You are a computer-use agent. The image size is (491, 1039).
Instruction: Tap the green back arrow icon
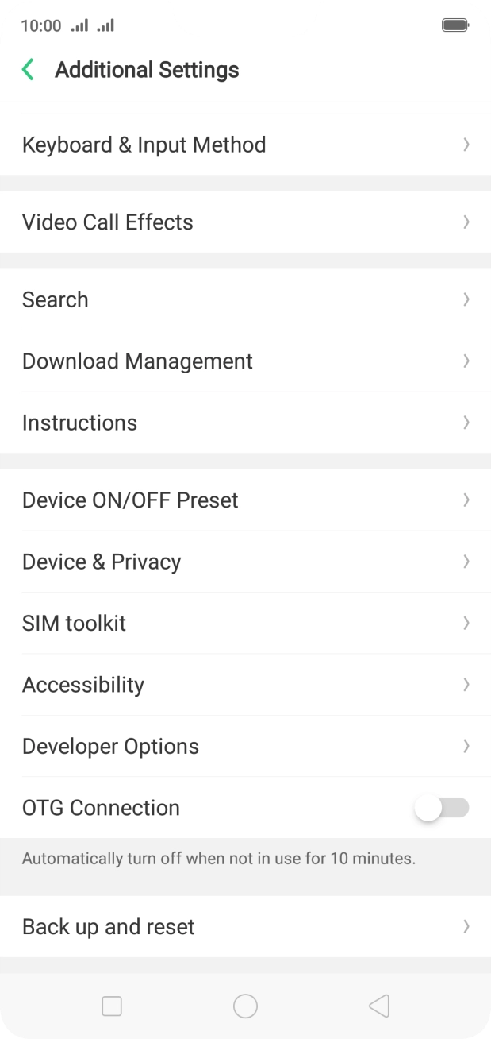click(28, 70)
